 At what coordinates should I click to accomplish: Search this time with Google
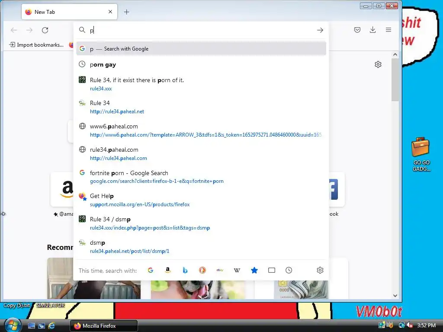[150, 270]
